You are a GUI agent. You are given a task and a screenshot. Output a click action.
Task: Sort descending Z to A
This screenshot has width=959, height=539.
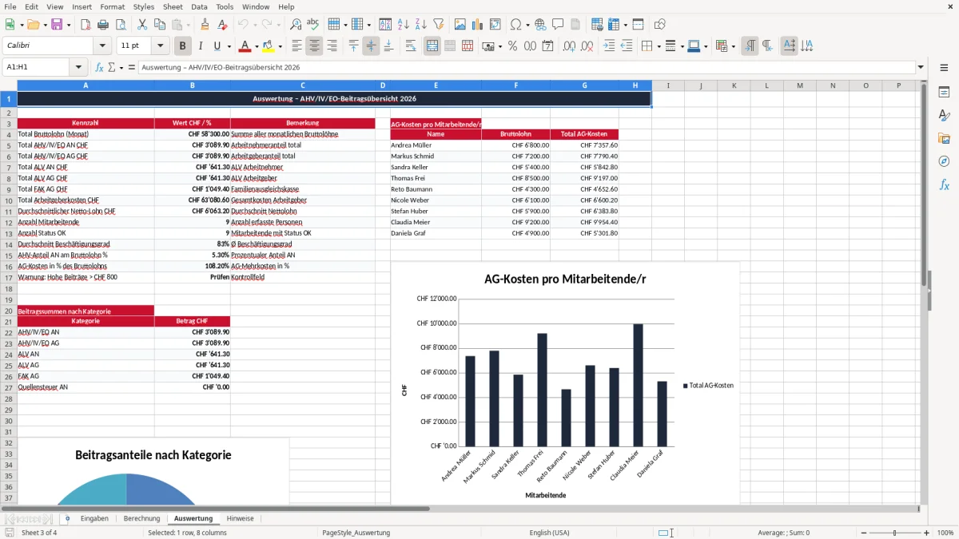tap(420, 25)
